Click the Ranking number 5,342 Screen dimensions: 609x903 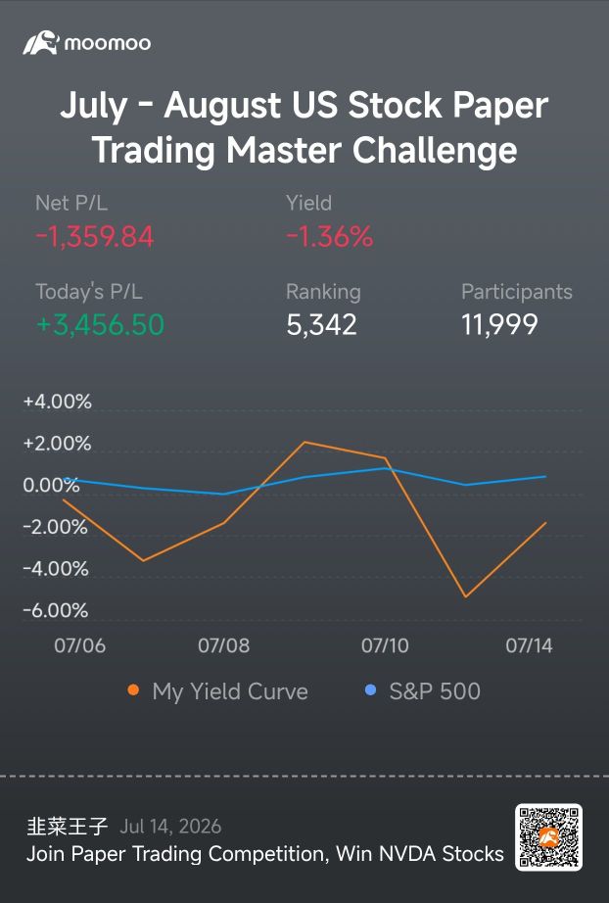(x=322, y=325)
